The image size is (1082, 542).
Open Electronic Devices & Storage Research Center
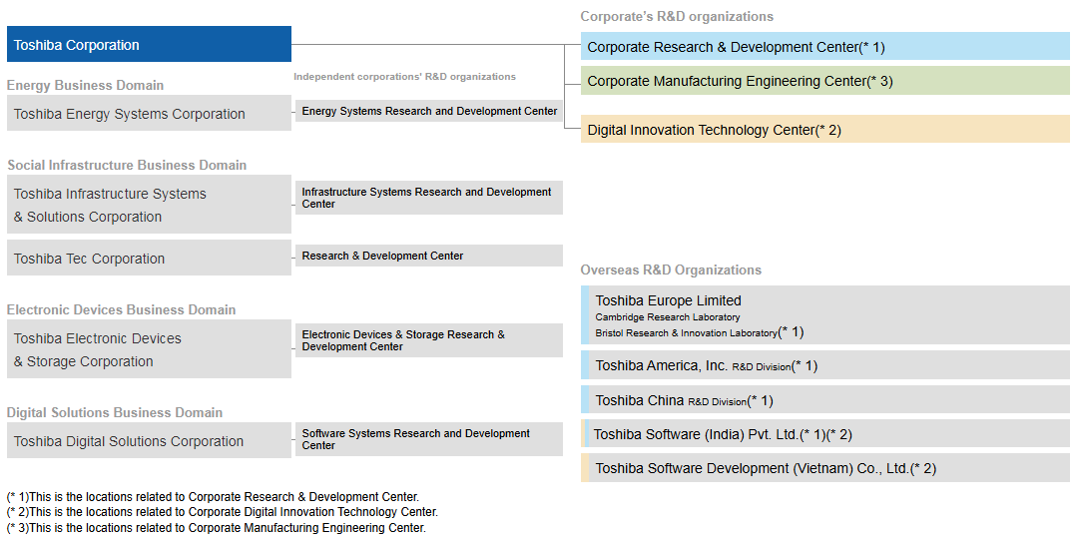tap(428, 340)
